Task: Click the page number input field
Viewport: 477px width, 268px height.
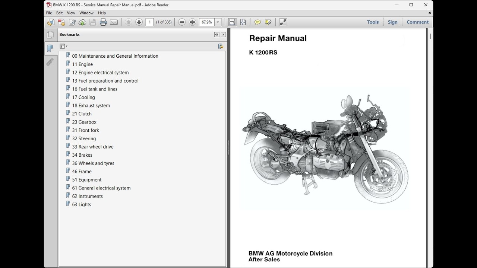Action: (149, 22)
